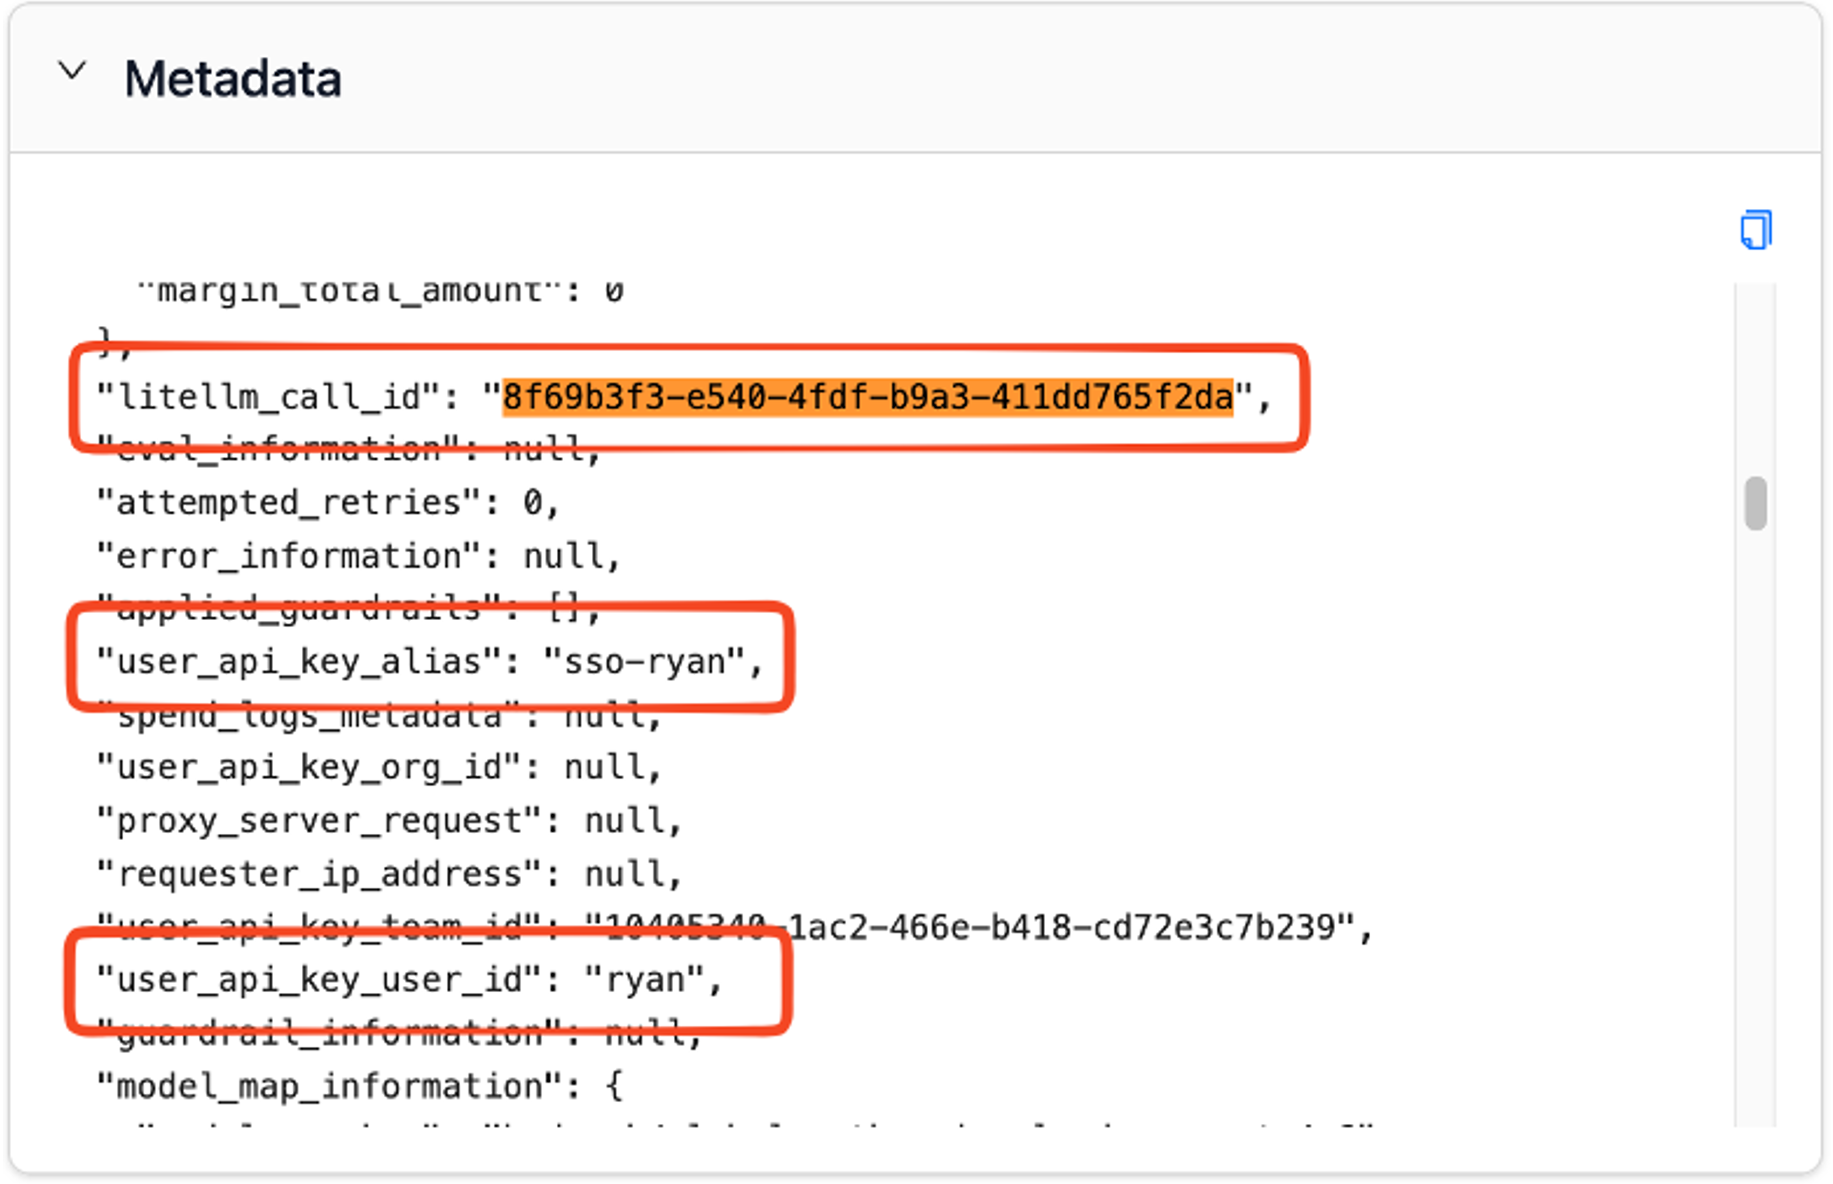Viewport: 1833px width, 1184px height.
Task: Click the highlighted litellm_call_id value
Action: [x=868, y=398]
